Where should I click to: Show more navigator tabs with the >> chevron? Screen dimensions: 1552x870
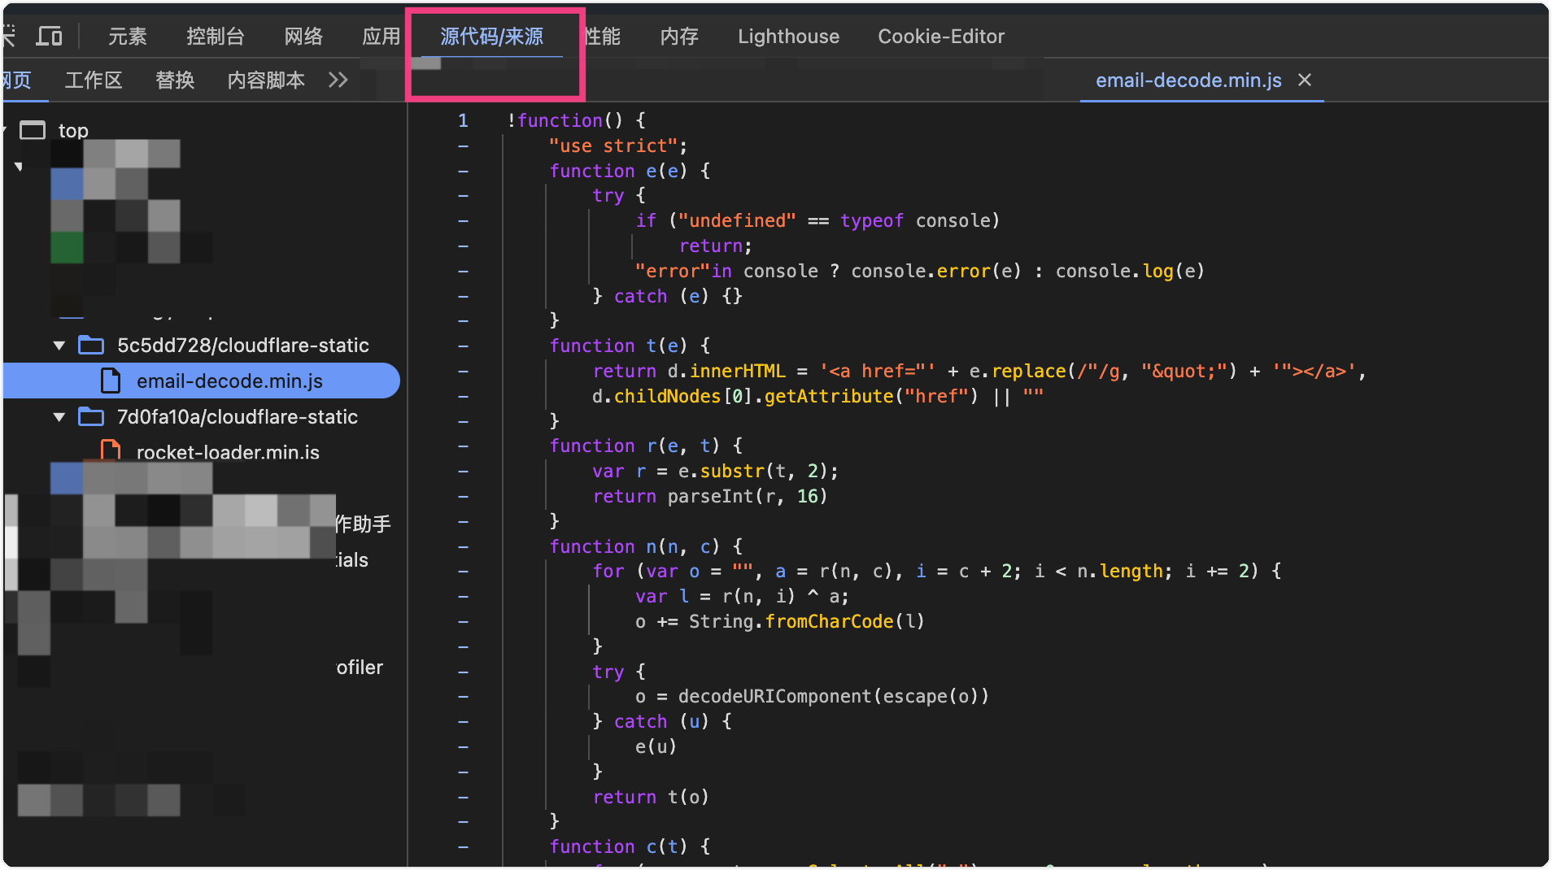[x=338, y=80]
